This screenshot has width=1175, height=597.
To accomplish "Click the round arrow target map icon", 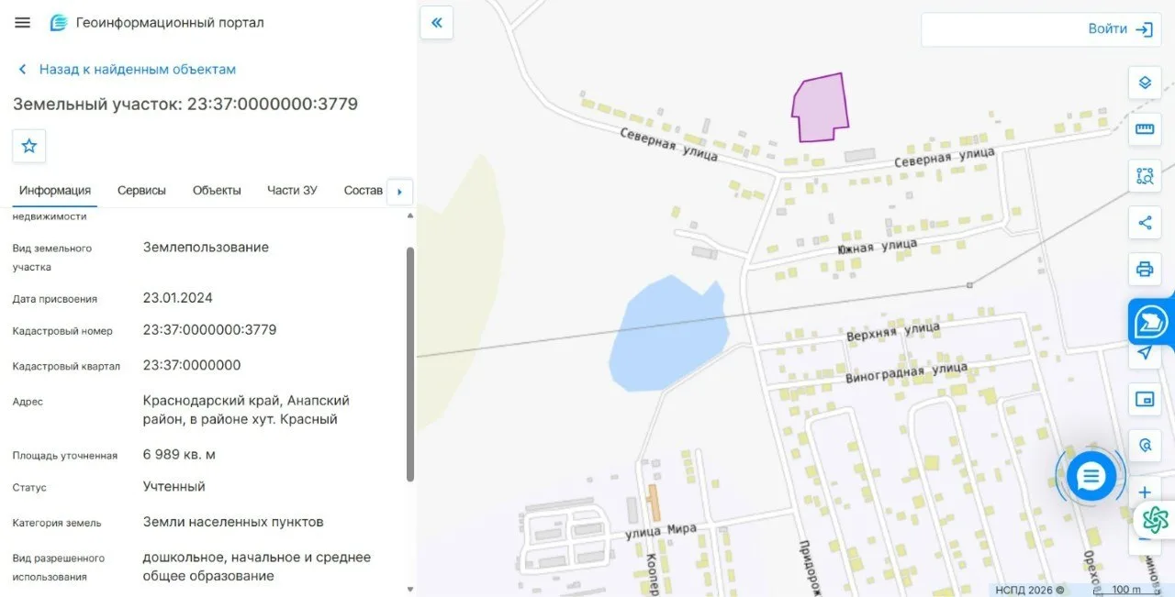I will [x=1145, y=446].
